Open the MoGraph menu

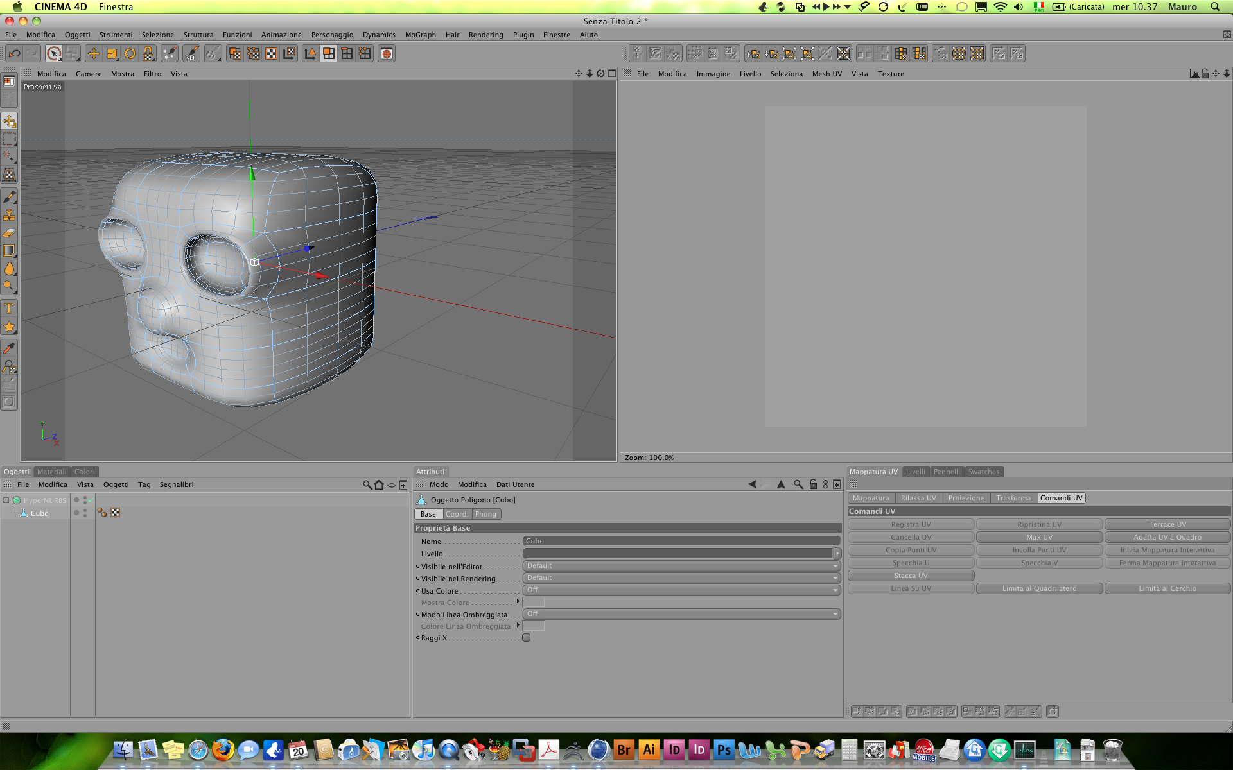coord(420,35)
